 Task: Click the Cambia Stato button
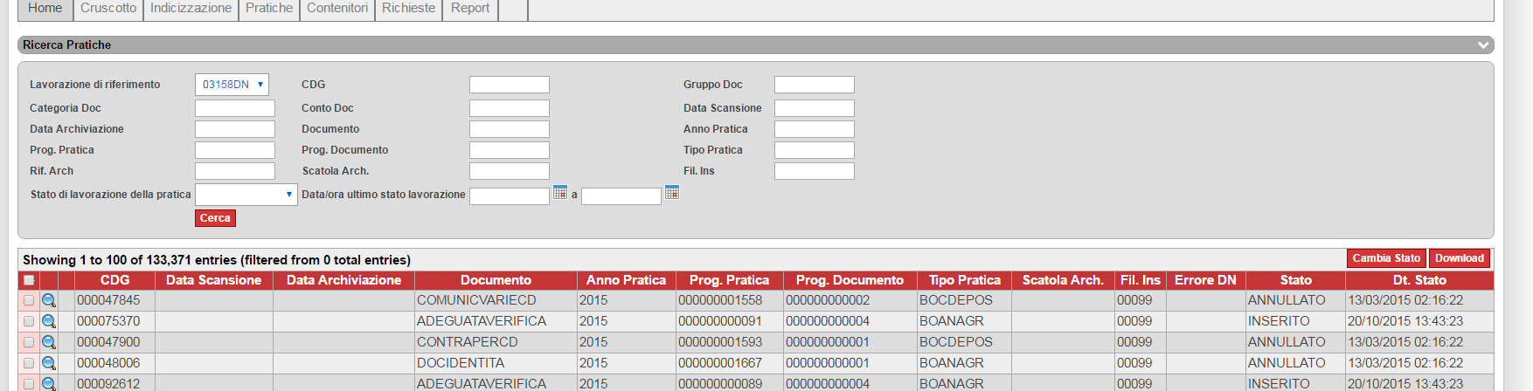coord(1386,258)
